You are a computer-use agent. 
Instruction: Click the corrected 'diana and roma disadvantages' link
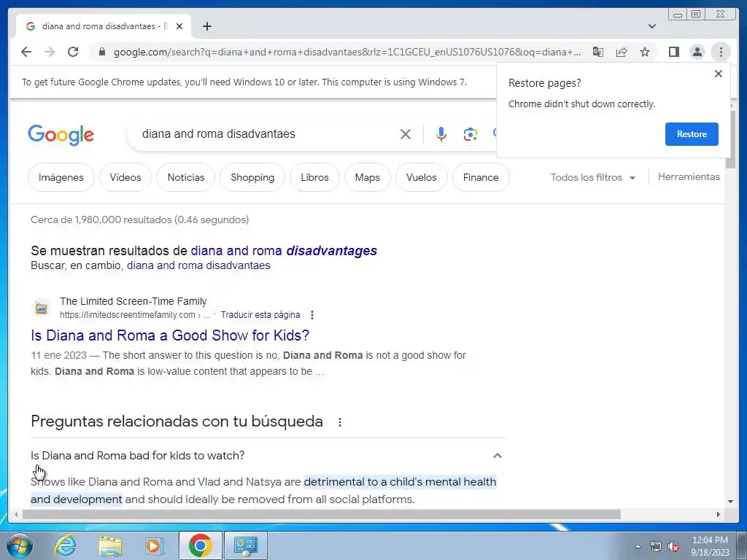(284, 251)
